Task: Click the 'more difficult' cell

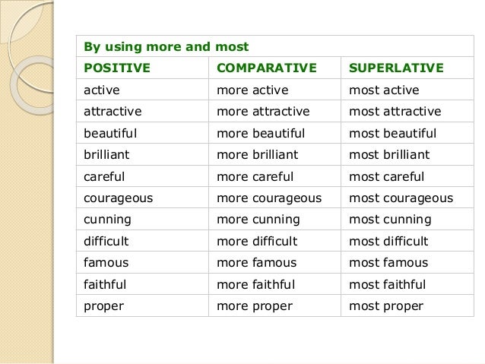Action: (258, 242)
